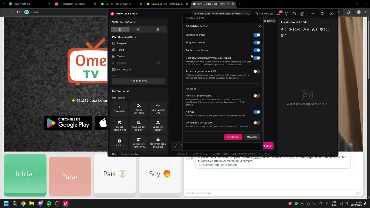Open the Recompensas de juegos tool
Viewport: 370px width, 208px height.
(x=158, y=142)
